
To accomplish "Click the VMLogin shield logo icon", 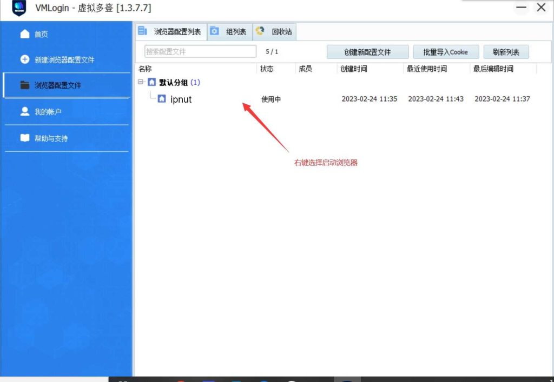I will [19, 8].
